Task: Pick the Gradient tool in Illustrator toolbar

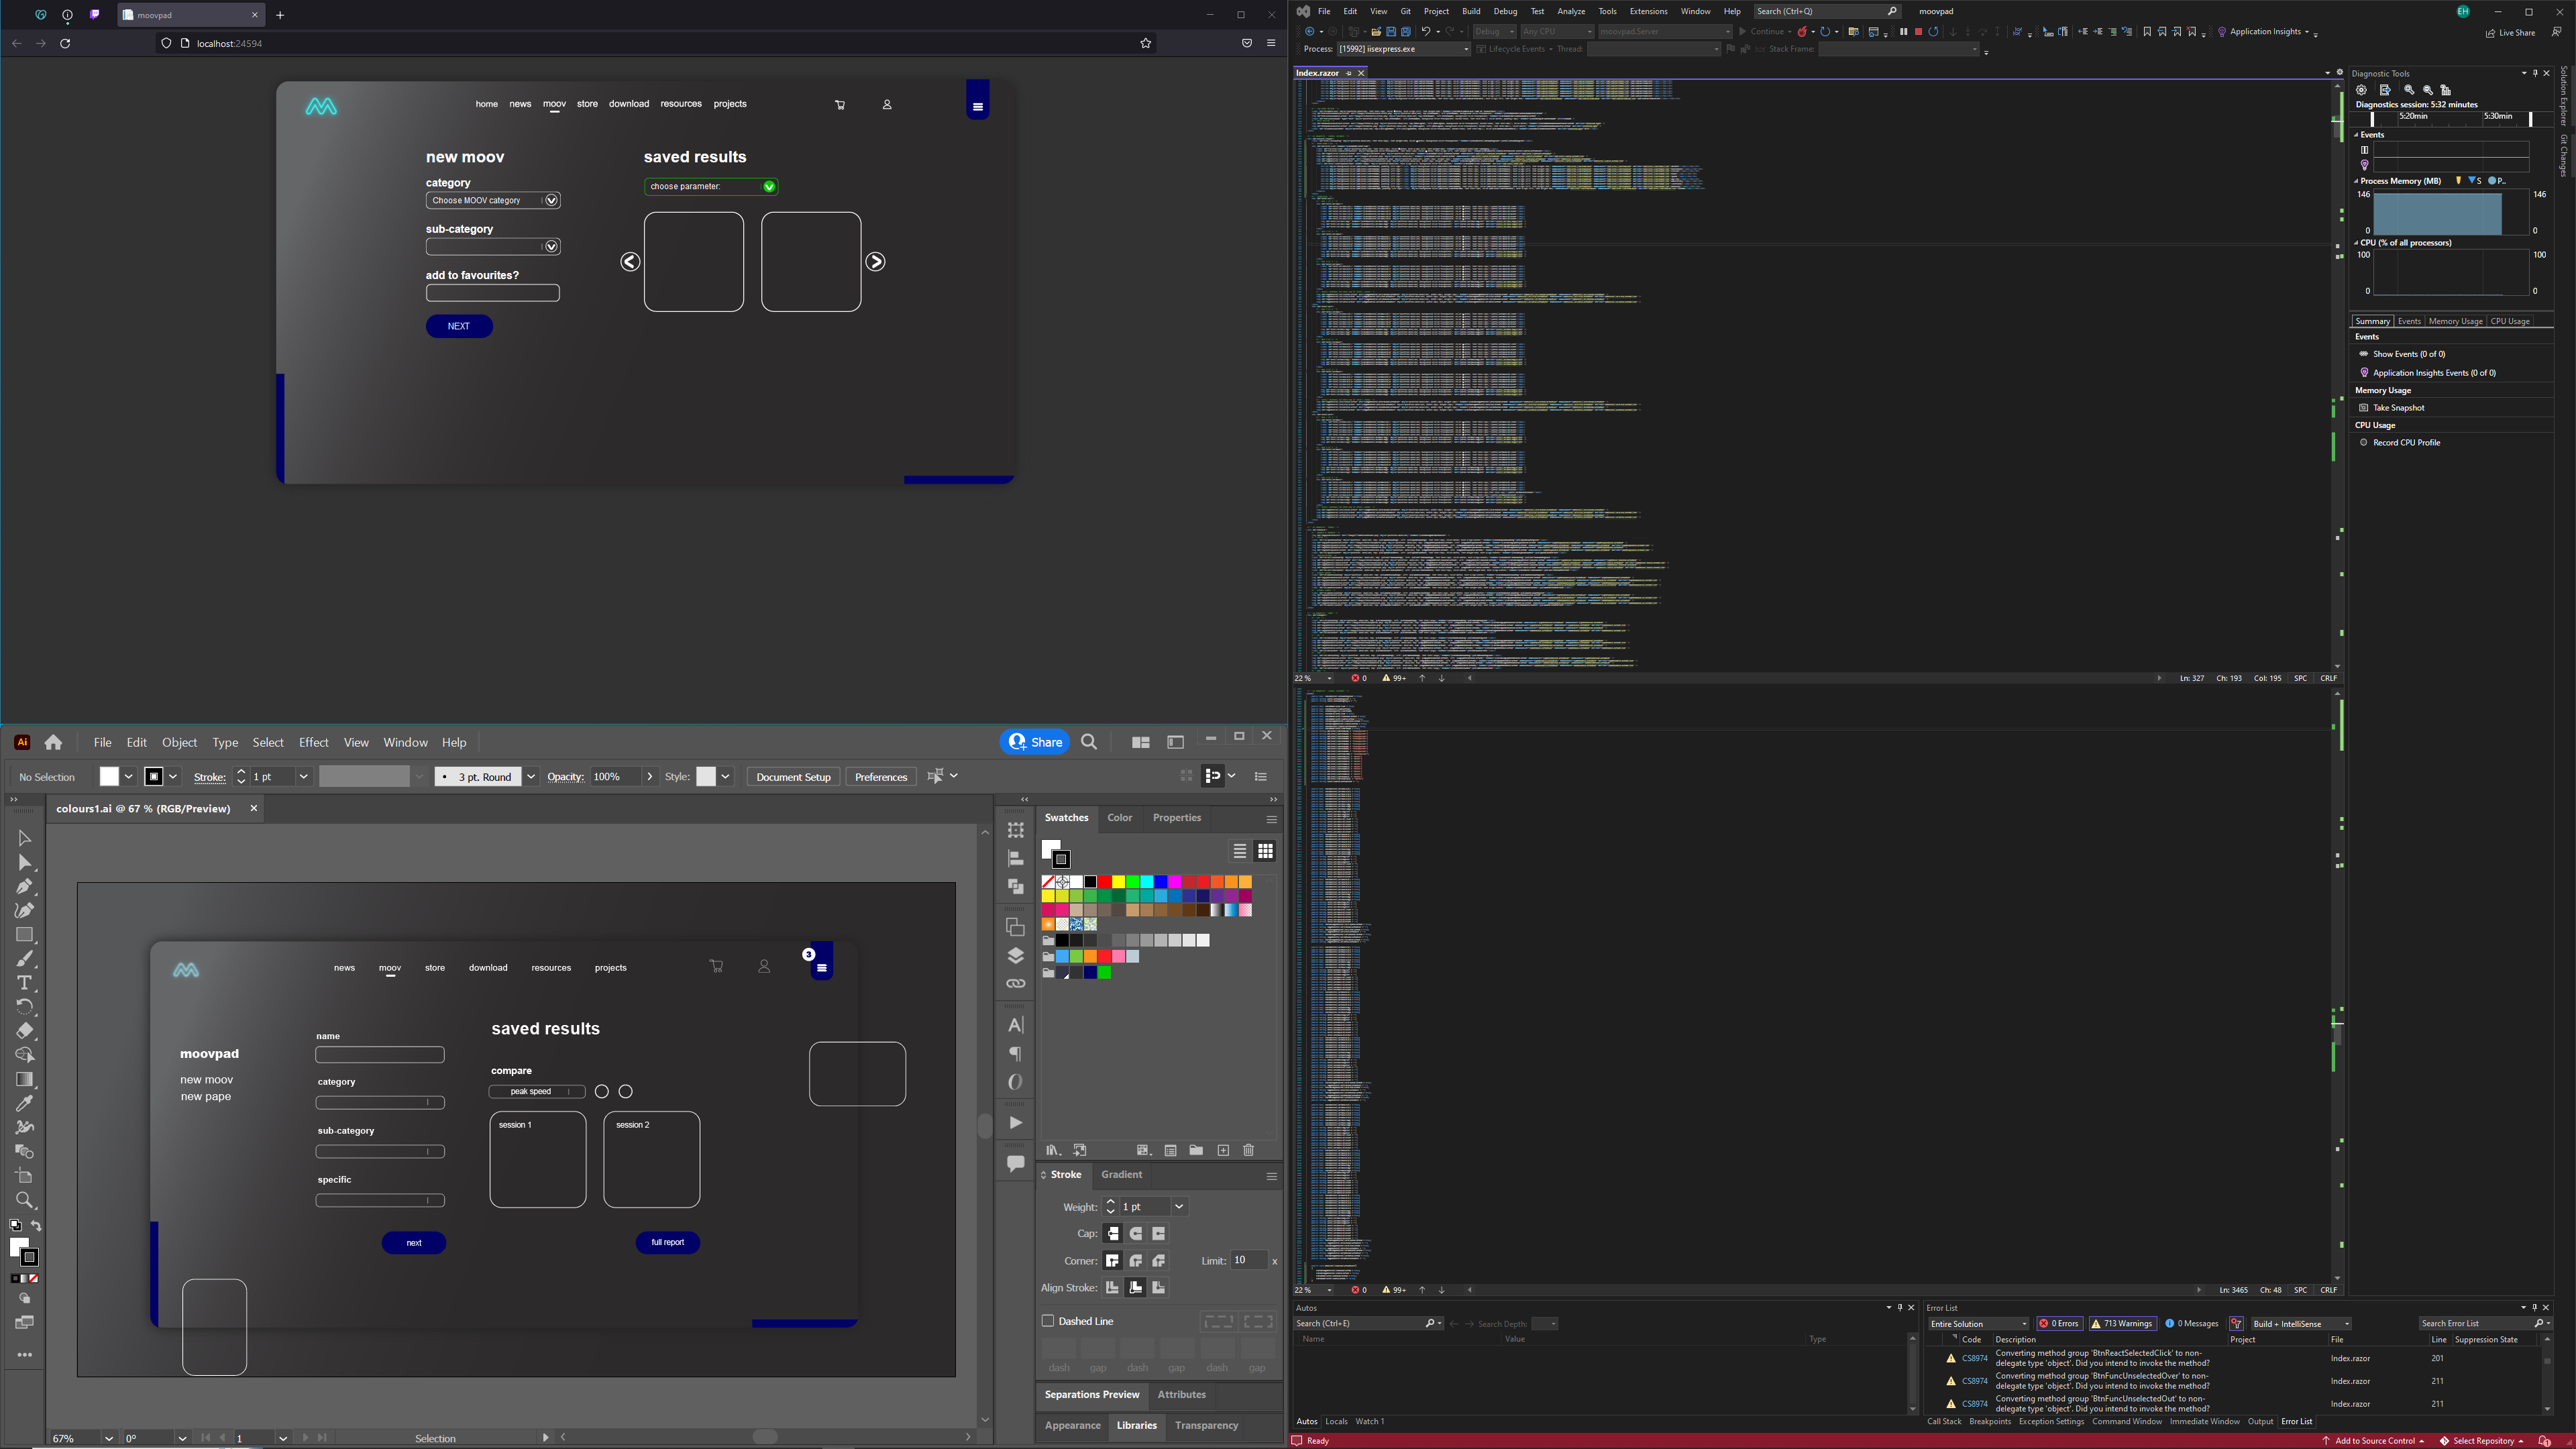Action: pyautogui.click(x=25, y=1080)
